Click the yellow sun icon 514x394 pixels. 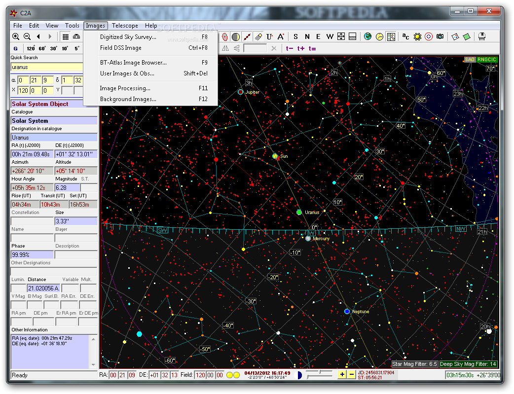point(417,36)
